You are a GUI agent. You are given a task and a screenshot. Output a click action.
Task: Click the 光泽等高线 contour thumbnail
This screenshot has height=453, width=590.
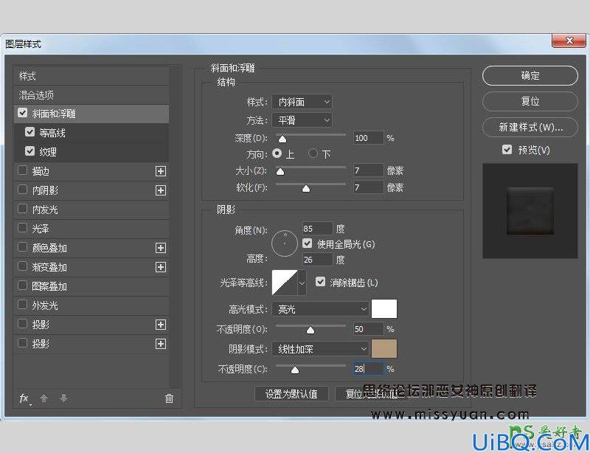point(285,283)
